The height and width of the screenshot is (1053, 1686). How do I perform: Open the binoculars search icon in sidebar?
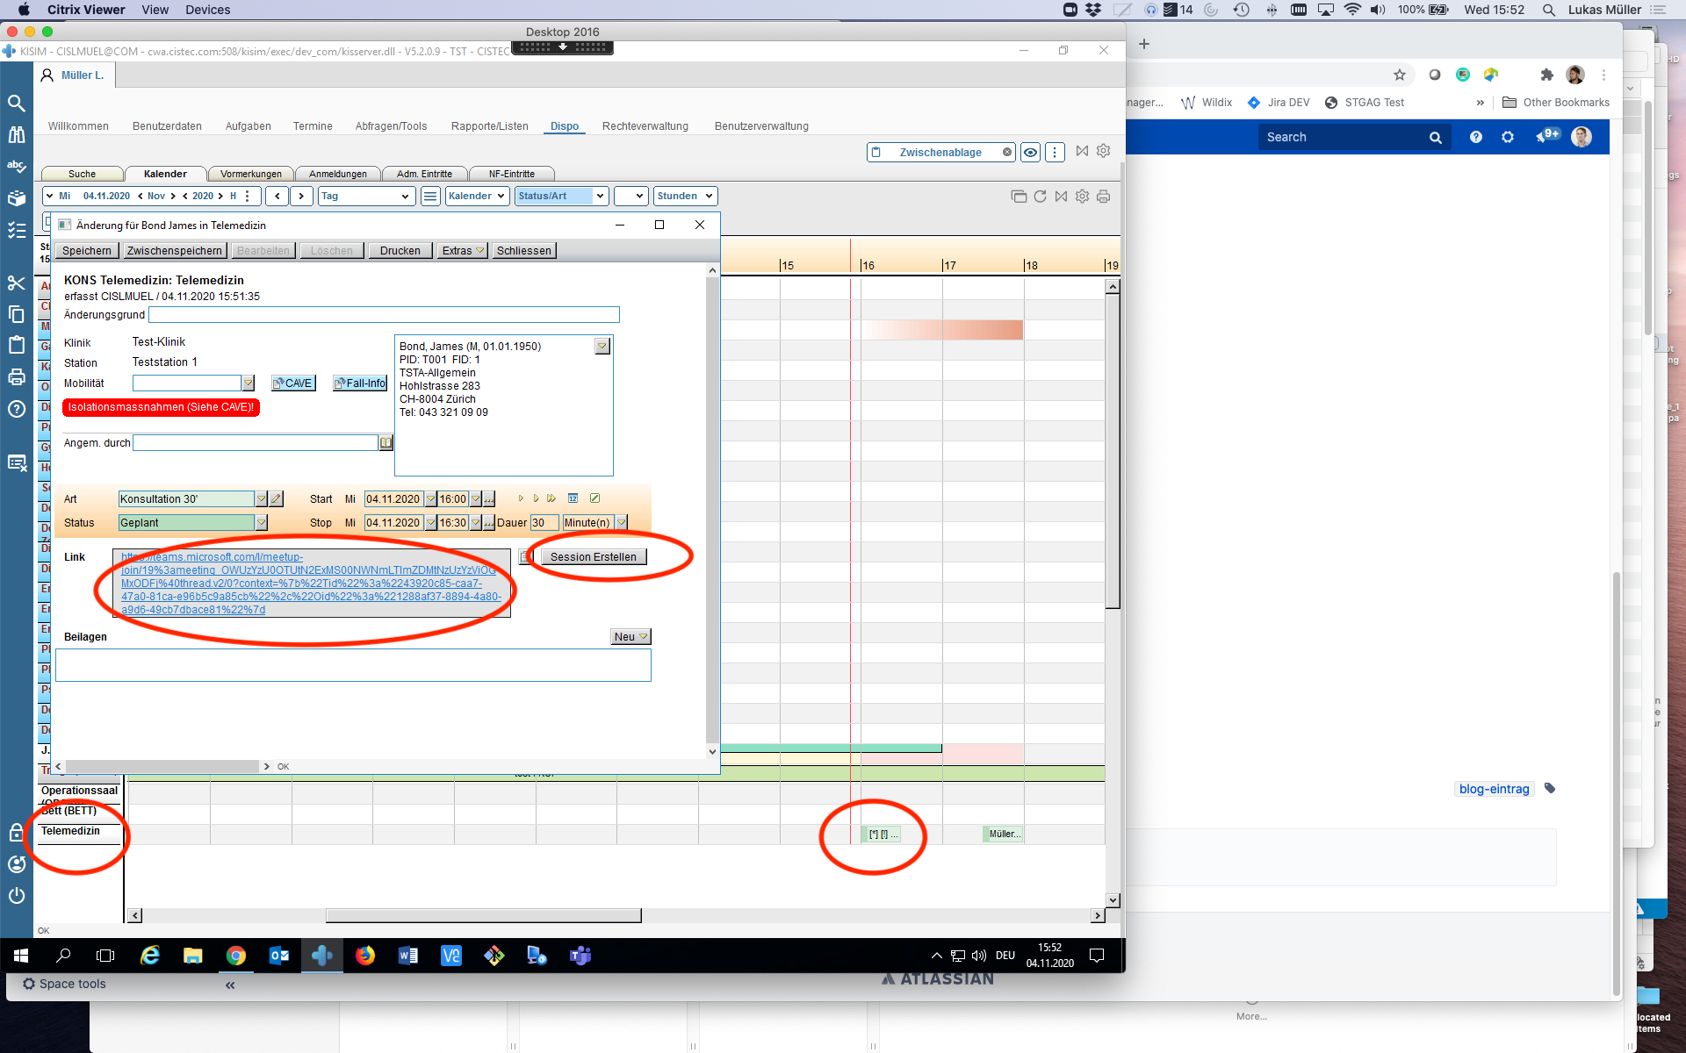pyautogui.click(x=17, y=134)
